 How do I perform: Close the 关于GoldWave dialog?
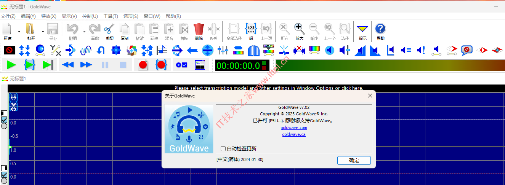[370, 96]
